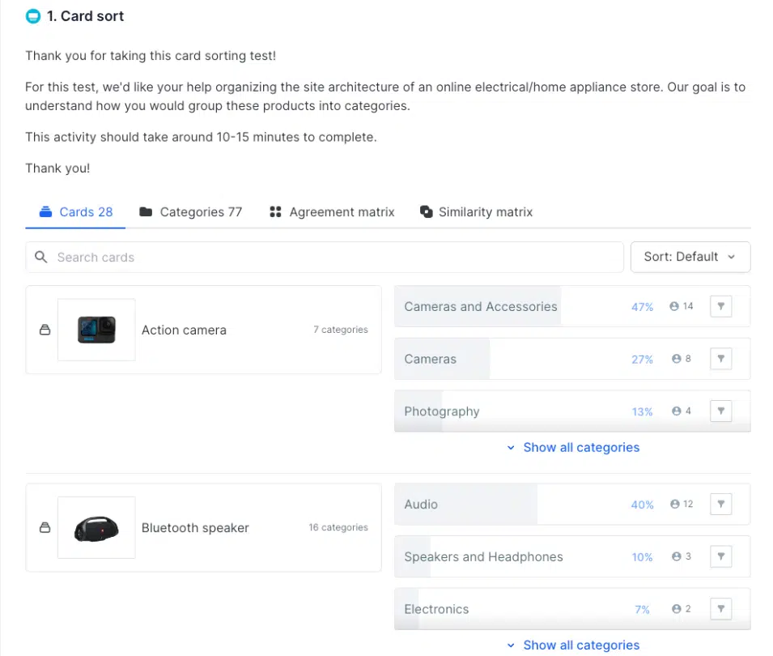Click the card stack icon beside Action camera
Image resolution: width=773 pixels, height=656 pixels.
coord(45,330)
